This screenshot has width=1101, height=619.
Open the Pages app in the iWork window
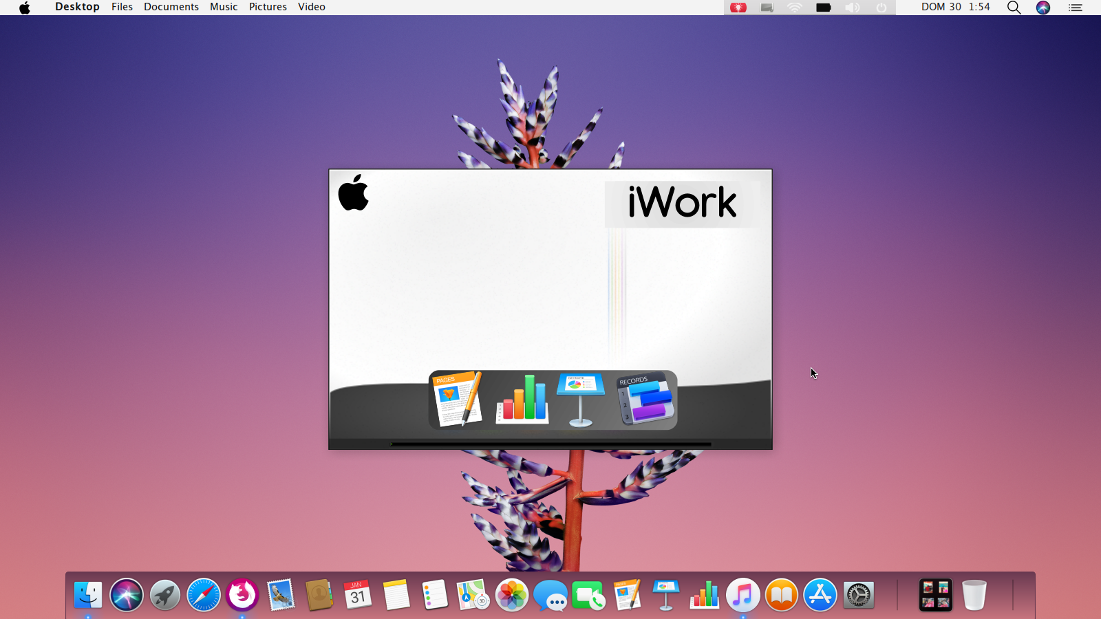457,400
